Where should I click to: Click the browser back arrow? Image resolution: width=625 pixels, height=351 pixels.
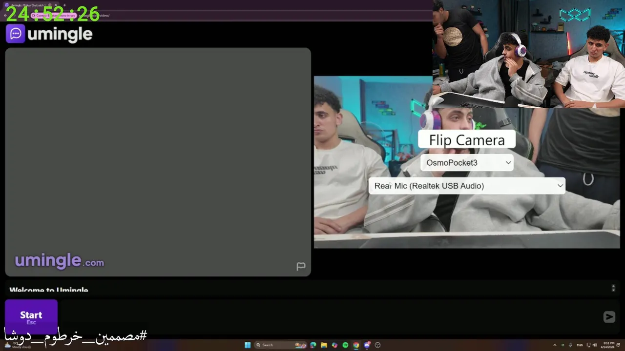(x=5, y=16)
